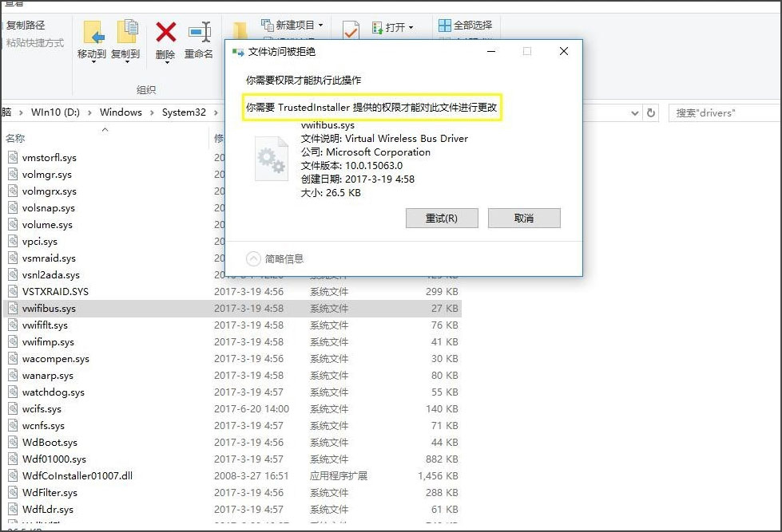Open the 打开 dropdown arrow
Viewport: 782px width, 532px height.
click(411, 27)
